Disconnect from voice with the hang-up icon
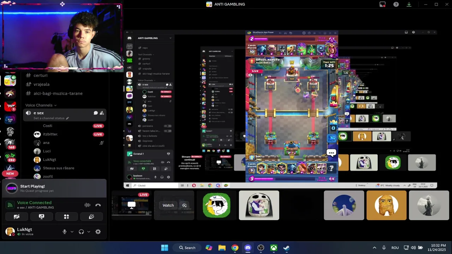 [98, 205]
